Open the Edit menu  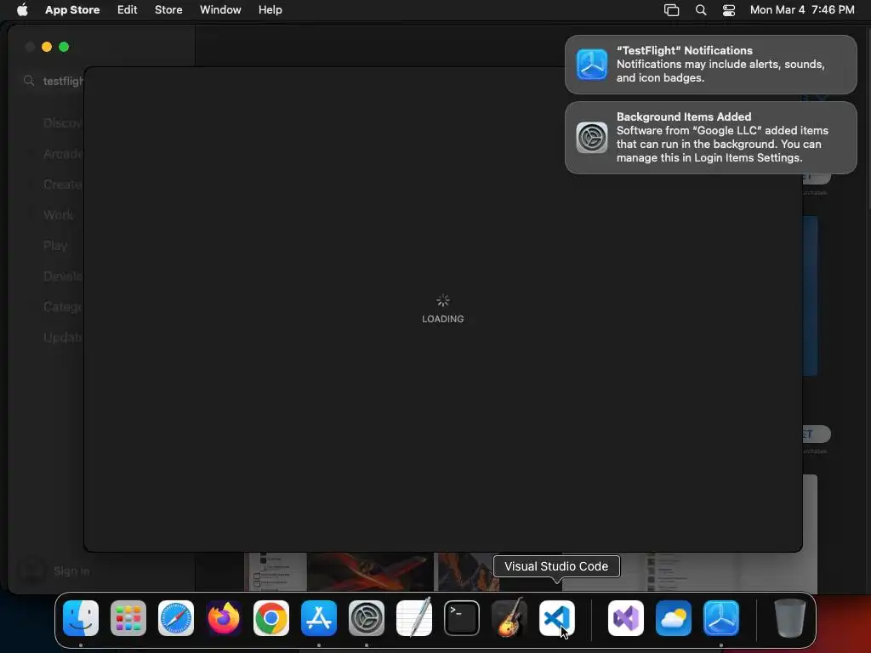coord(128,10)
